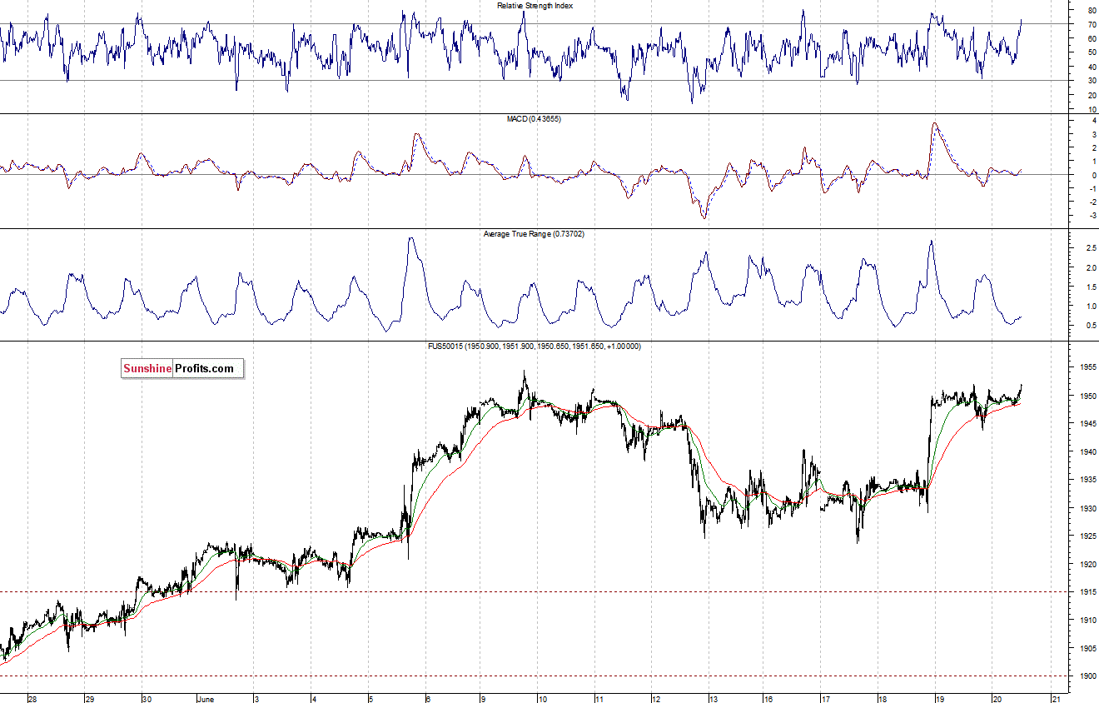Click the 16 date axis label

click(768, 698)
